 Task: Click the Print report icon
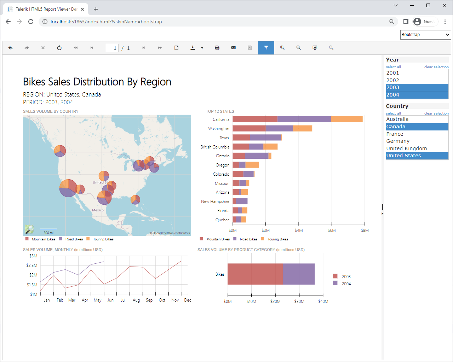point(217,48)
